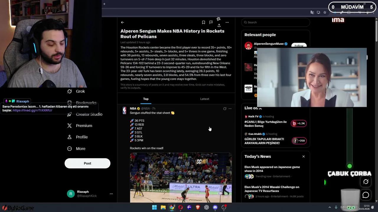This screenshot has height=212, width=378.
Task: Click the Houston Rockets avatar in Relevant people
Action: click(x=248, y=67)
